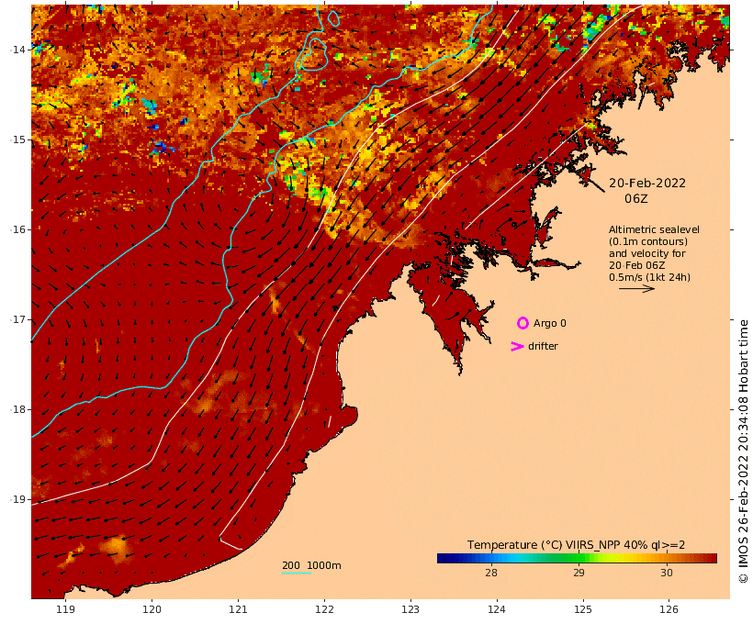Click the "123" longitude axis label
This screenshot has width=753, height=624.
click(410, 609)
